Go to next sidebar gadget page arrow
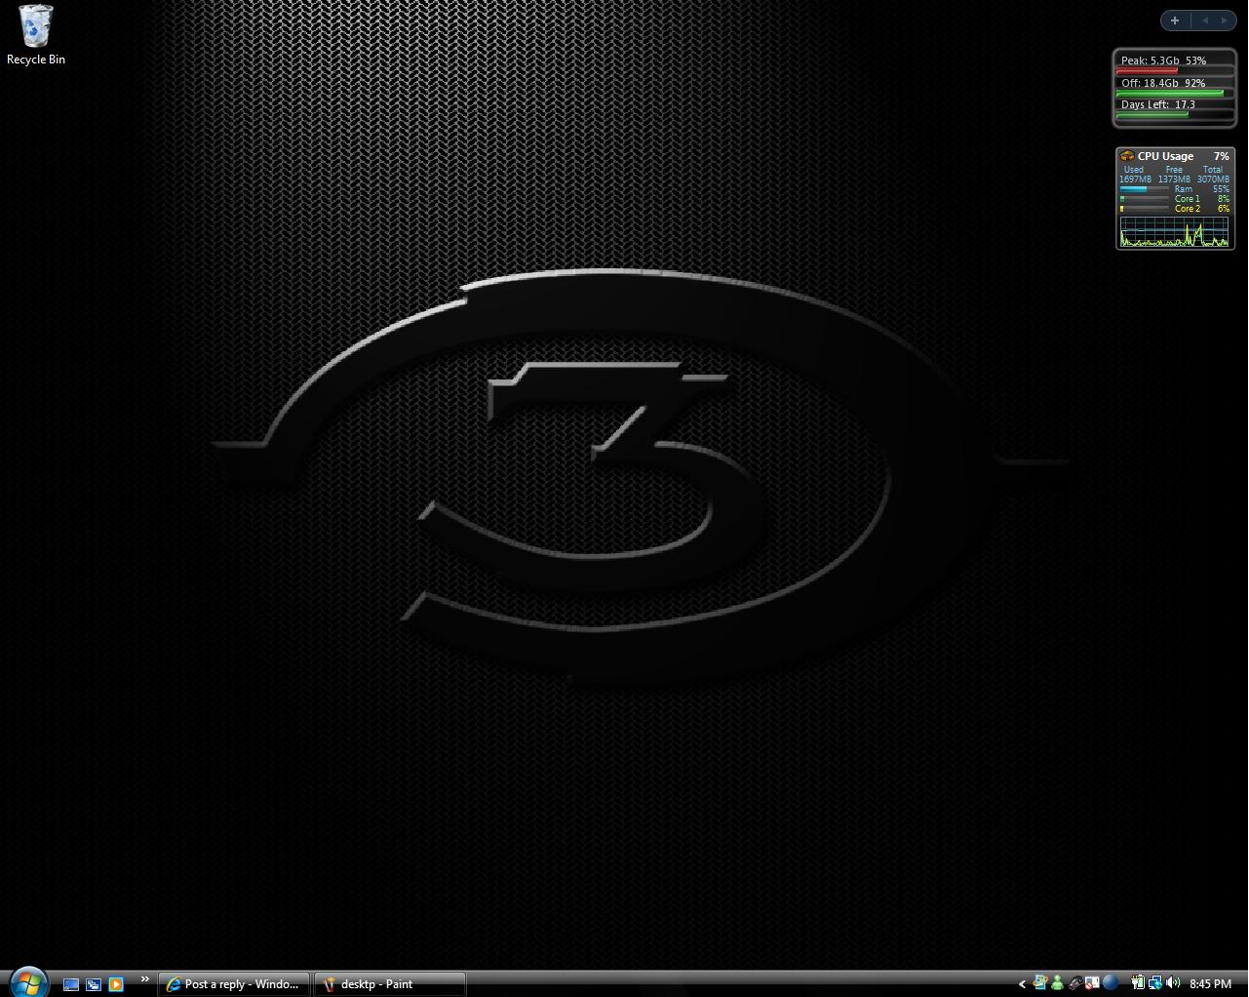 (1225, 20)
